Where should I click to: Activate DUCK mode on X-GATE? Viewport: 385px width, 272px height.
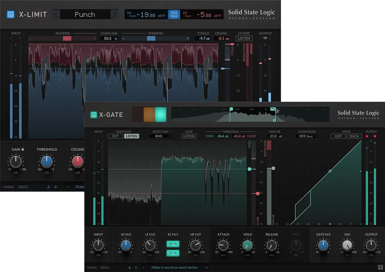pos(354,136)
